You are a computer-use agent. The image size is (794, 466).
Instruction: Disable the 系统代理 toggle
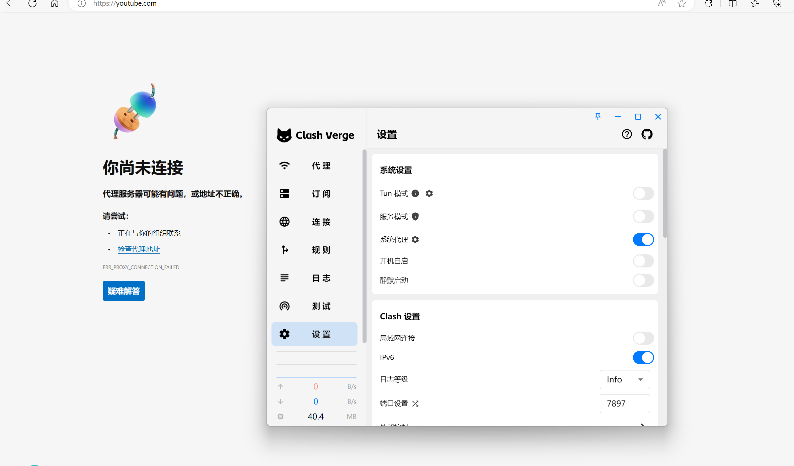click(x=643, y=239)
